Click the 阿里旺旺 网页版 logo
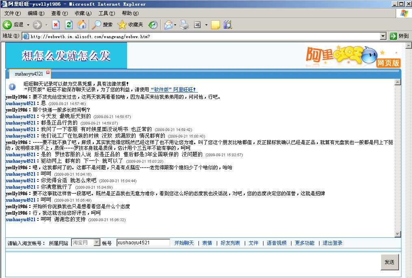Screen dimensions: 412x278 [x=354, y=56]
